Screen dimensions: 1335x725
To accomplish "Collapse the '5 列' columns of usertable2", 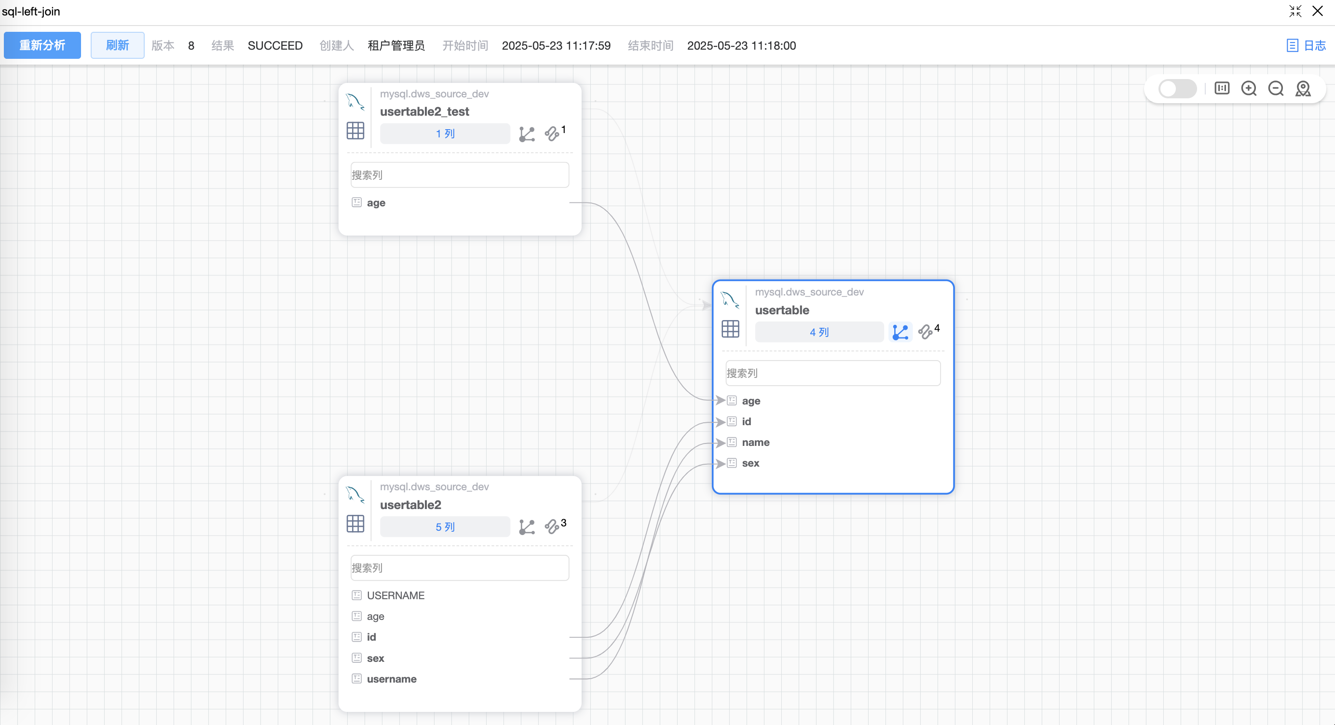I will coord(445,527).
